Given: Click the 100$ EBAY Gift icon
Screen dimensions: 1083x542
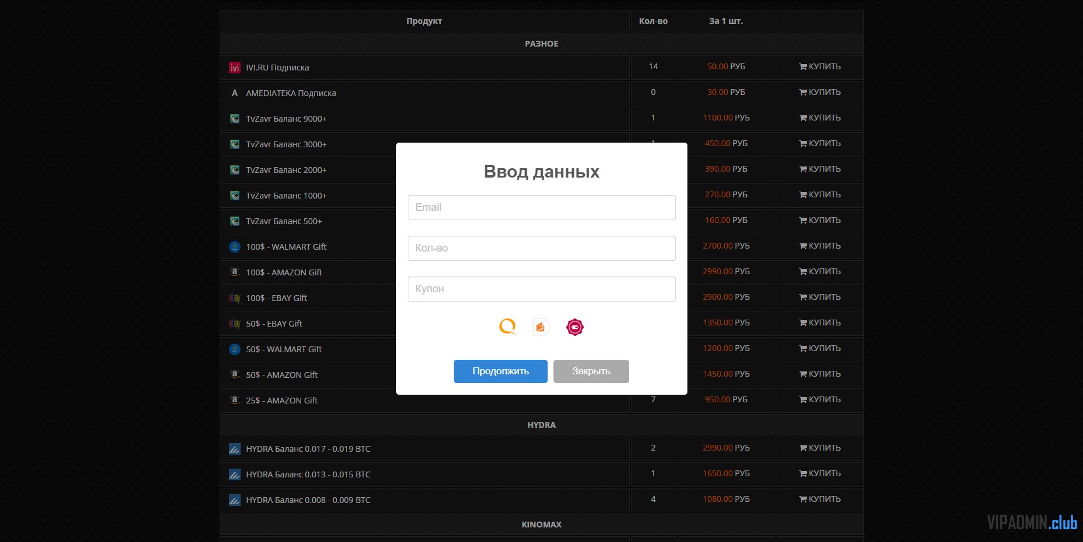Looking at the screenshot, I should pos(235,298).
